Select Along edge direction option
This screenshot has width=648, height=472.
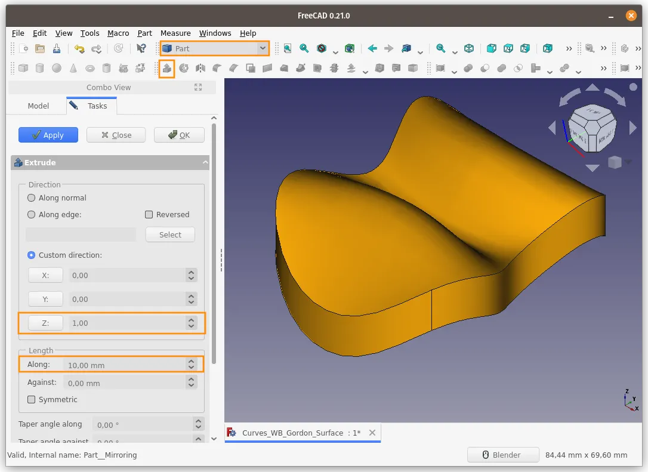54,214
